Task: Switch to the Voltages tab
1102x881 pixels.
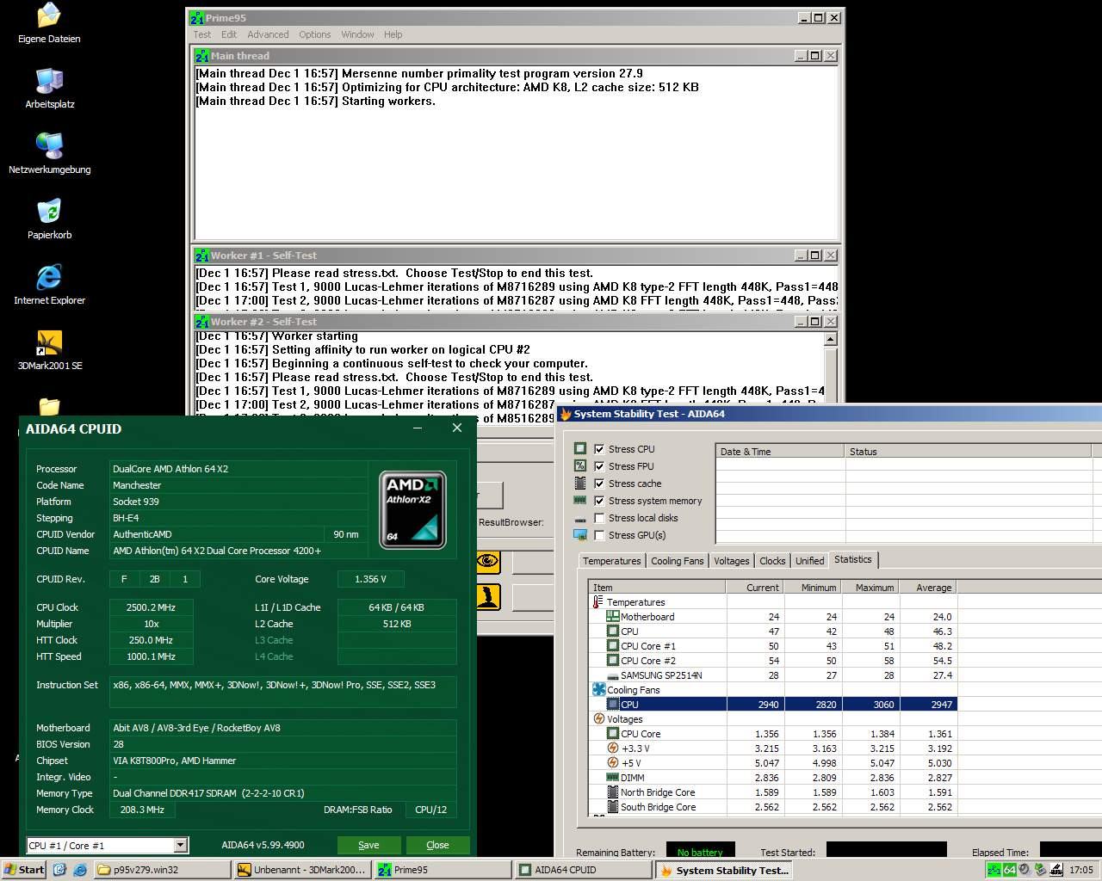Action: coord(732,561)
